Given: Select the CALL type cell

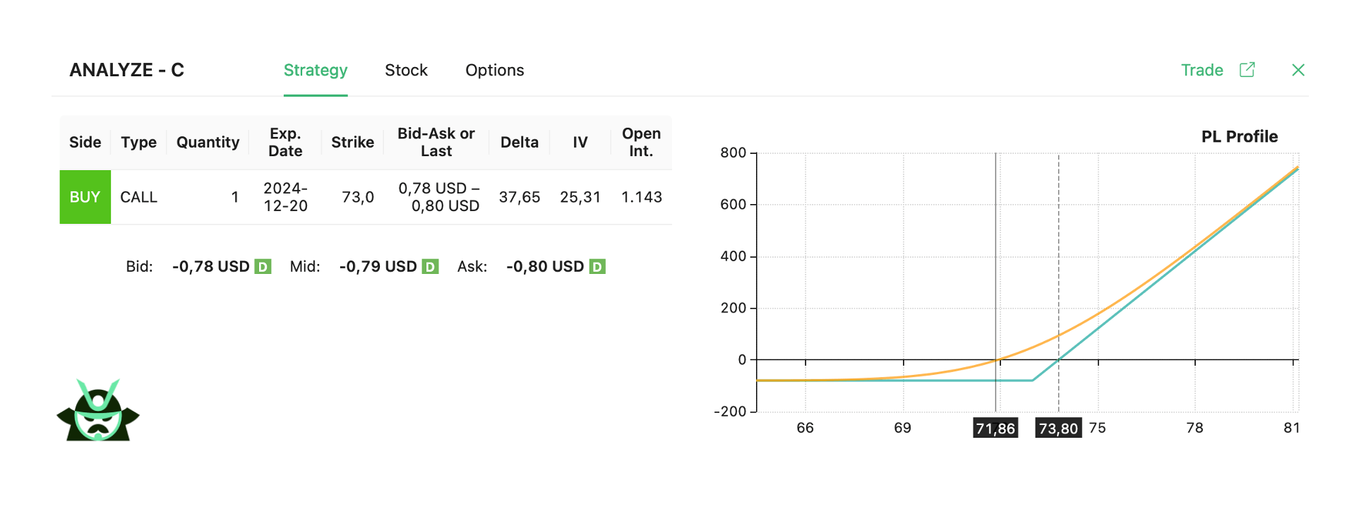Looking at the screenshot, I should 138,197.
